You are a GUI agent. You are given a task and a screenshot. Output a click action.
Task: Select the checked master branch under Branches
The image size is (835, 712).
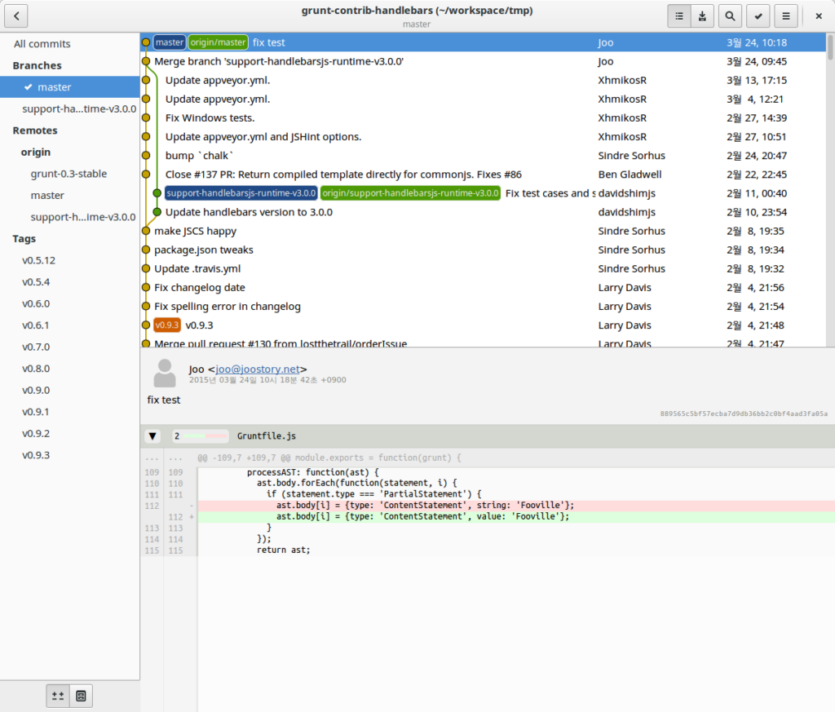click(70, 86)
